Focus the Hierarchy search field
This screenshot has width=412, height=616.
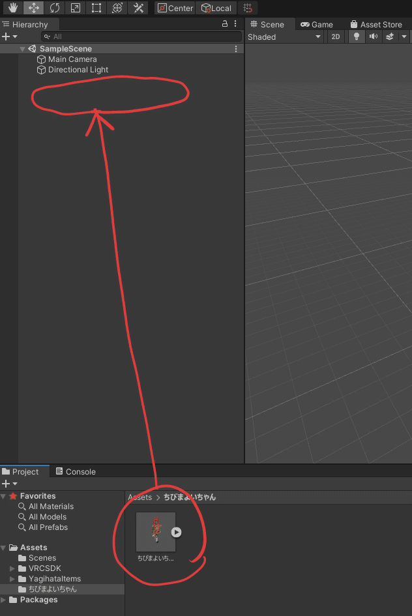141,37
